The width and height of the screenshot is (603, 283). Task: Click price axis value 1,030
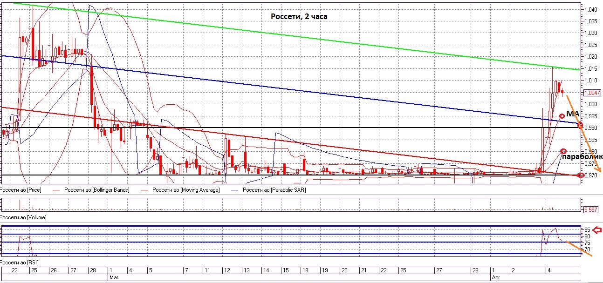pos(592,33)
